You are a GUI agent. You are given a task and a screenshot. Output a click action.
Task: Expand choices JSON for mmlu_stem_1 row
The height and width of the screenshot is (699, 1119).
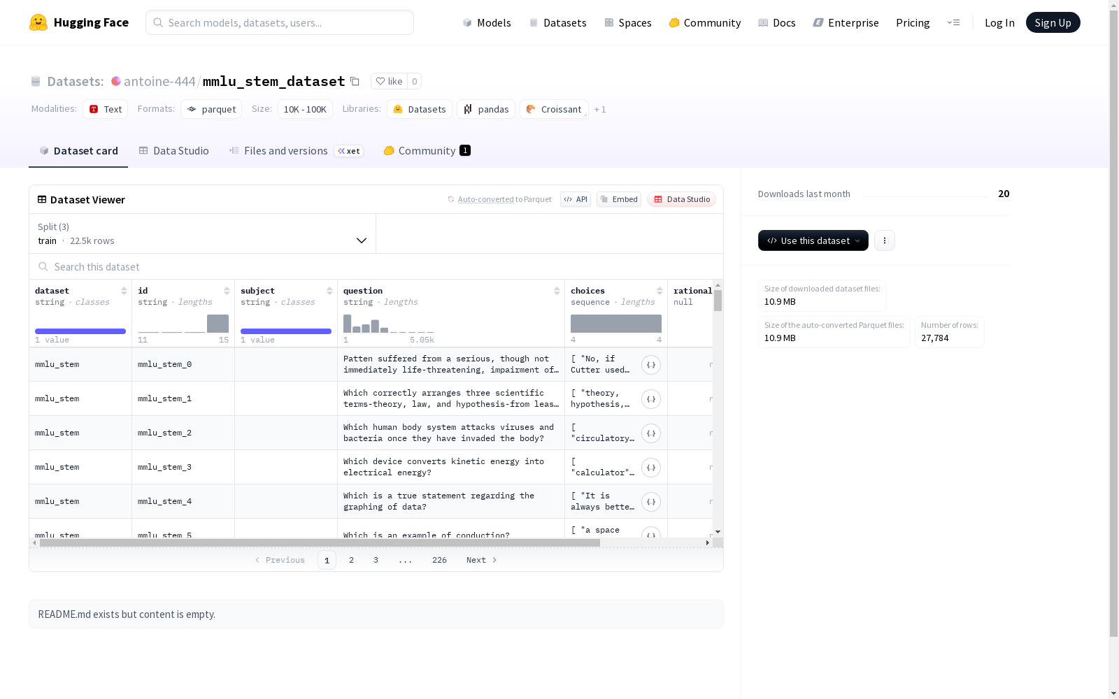coord(651,399)
